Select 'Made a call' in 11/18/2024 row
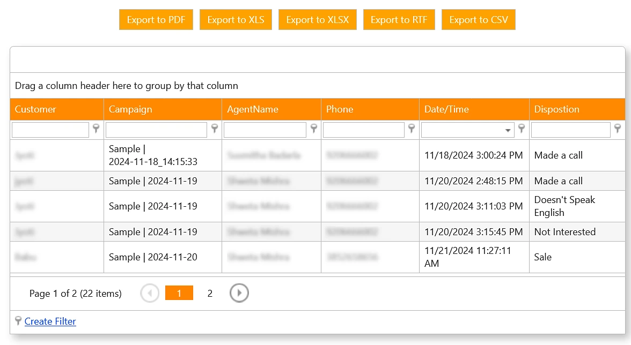This screenshot has width=631, height=345. coord(577,155)
